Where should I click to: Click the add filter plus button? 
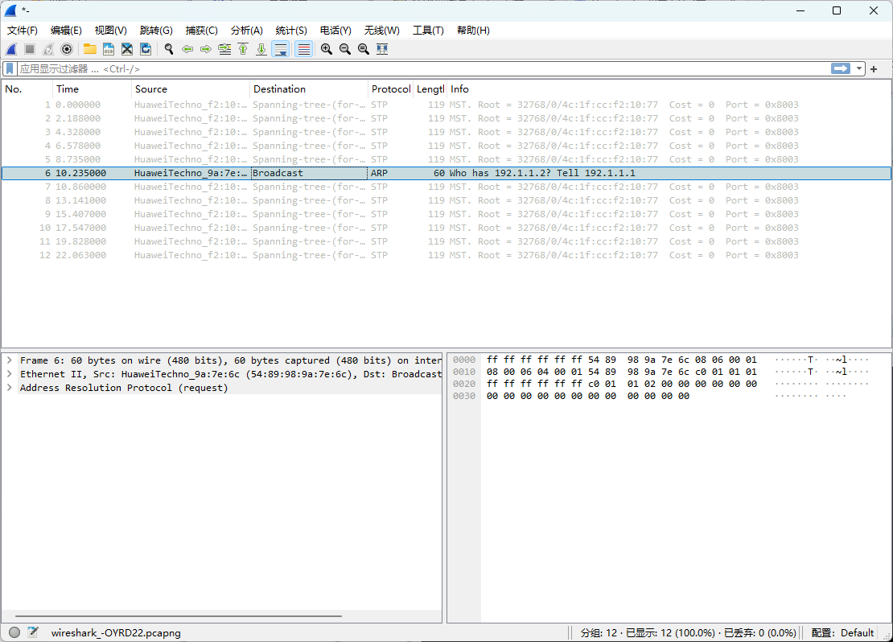[x=874, y=69]
